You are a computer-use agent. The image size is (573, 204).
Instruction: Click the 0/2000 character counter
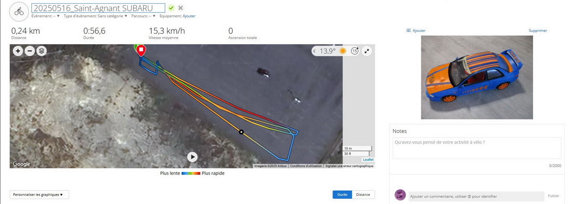point(555,165)
